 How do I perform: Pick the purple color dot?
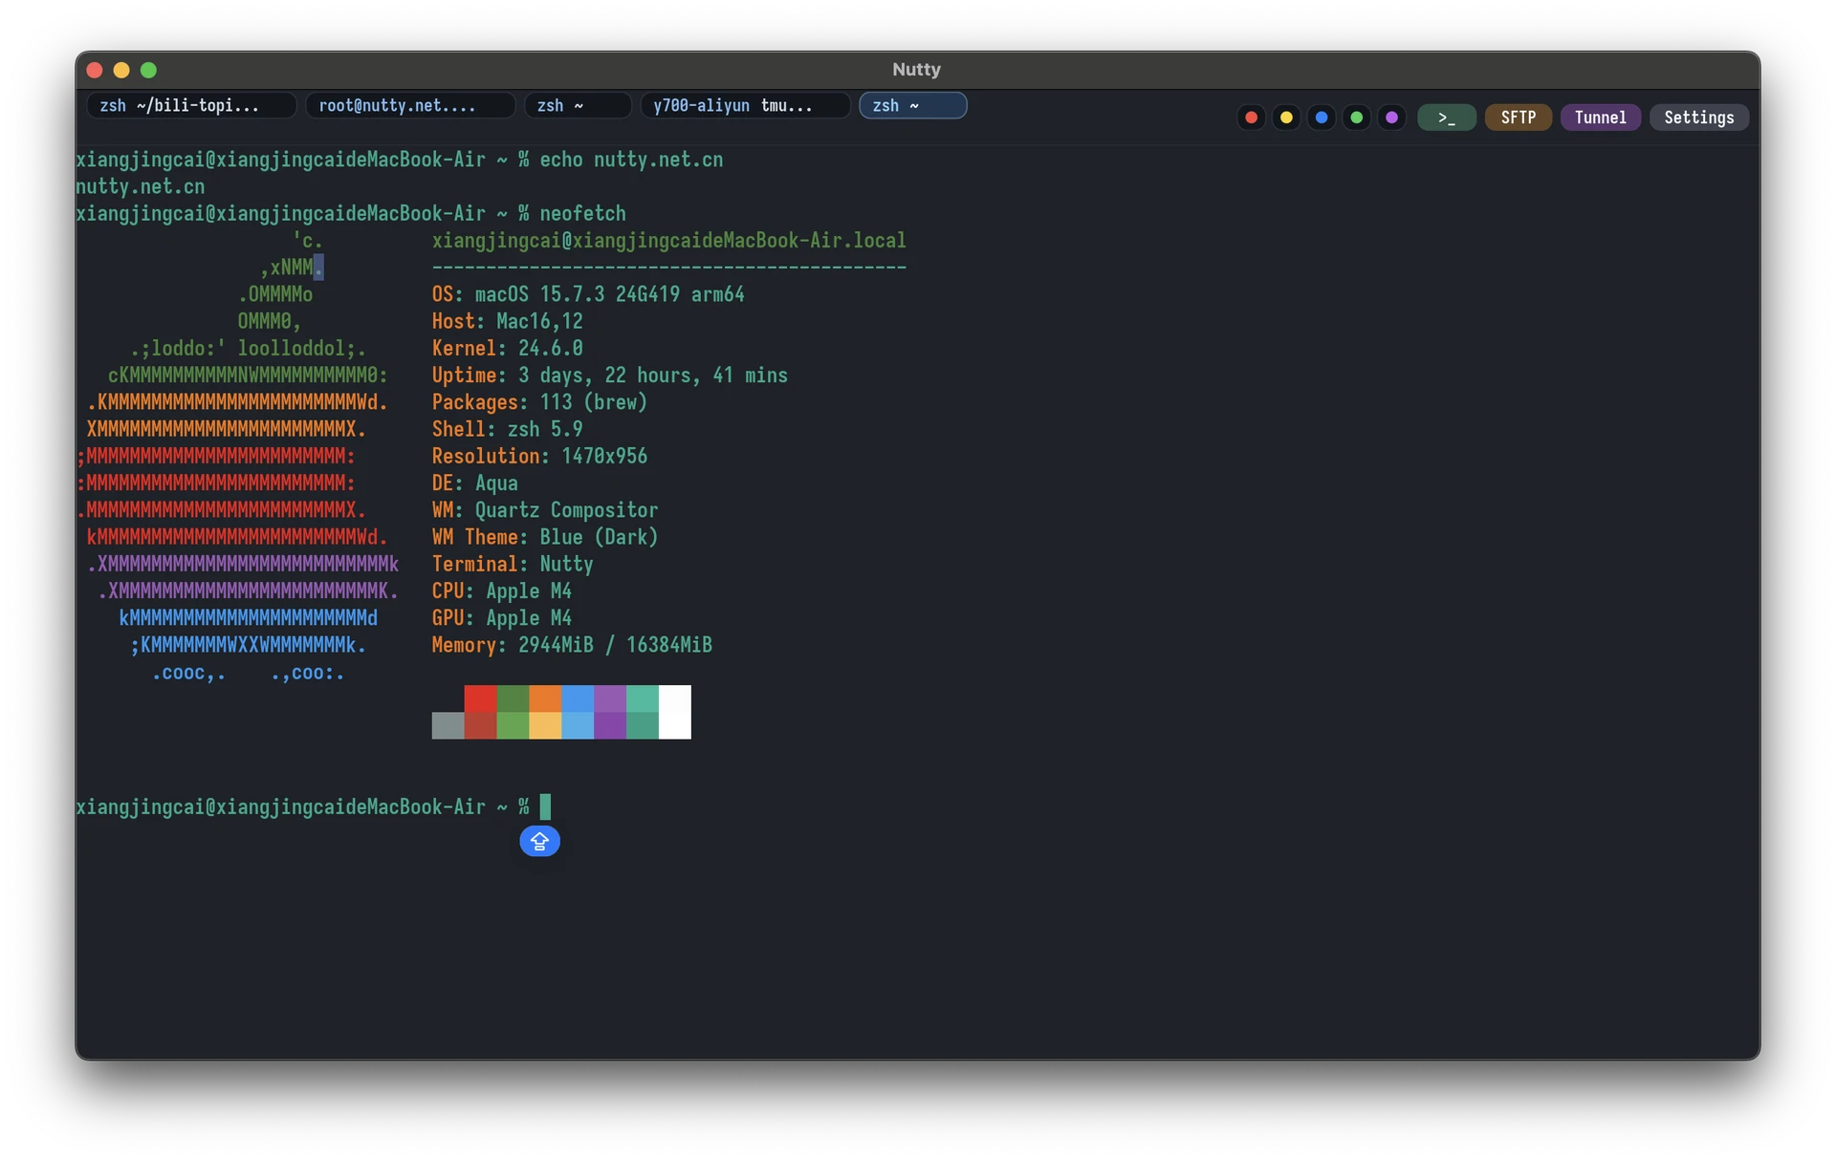[x=1391, y=118]
